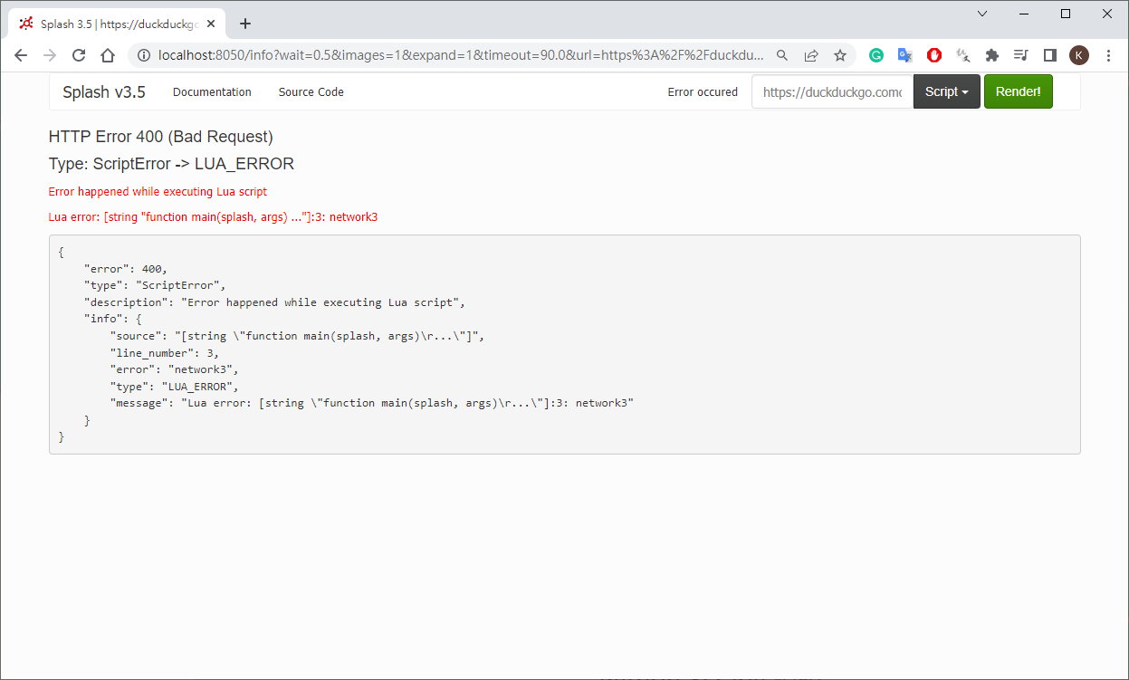Open the Google Translate extension
This screenshot has height=680, width=1129.
tap(904, 55)
